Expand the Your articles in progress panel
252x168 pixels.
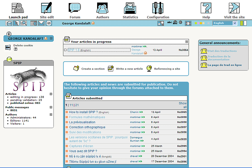[186, 42]
